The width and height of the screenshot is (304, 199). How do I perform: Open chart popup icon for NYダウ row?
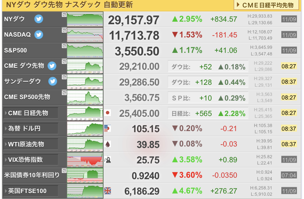[x=64, y=15]
